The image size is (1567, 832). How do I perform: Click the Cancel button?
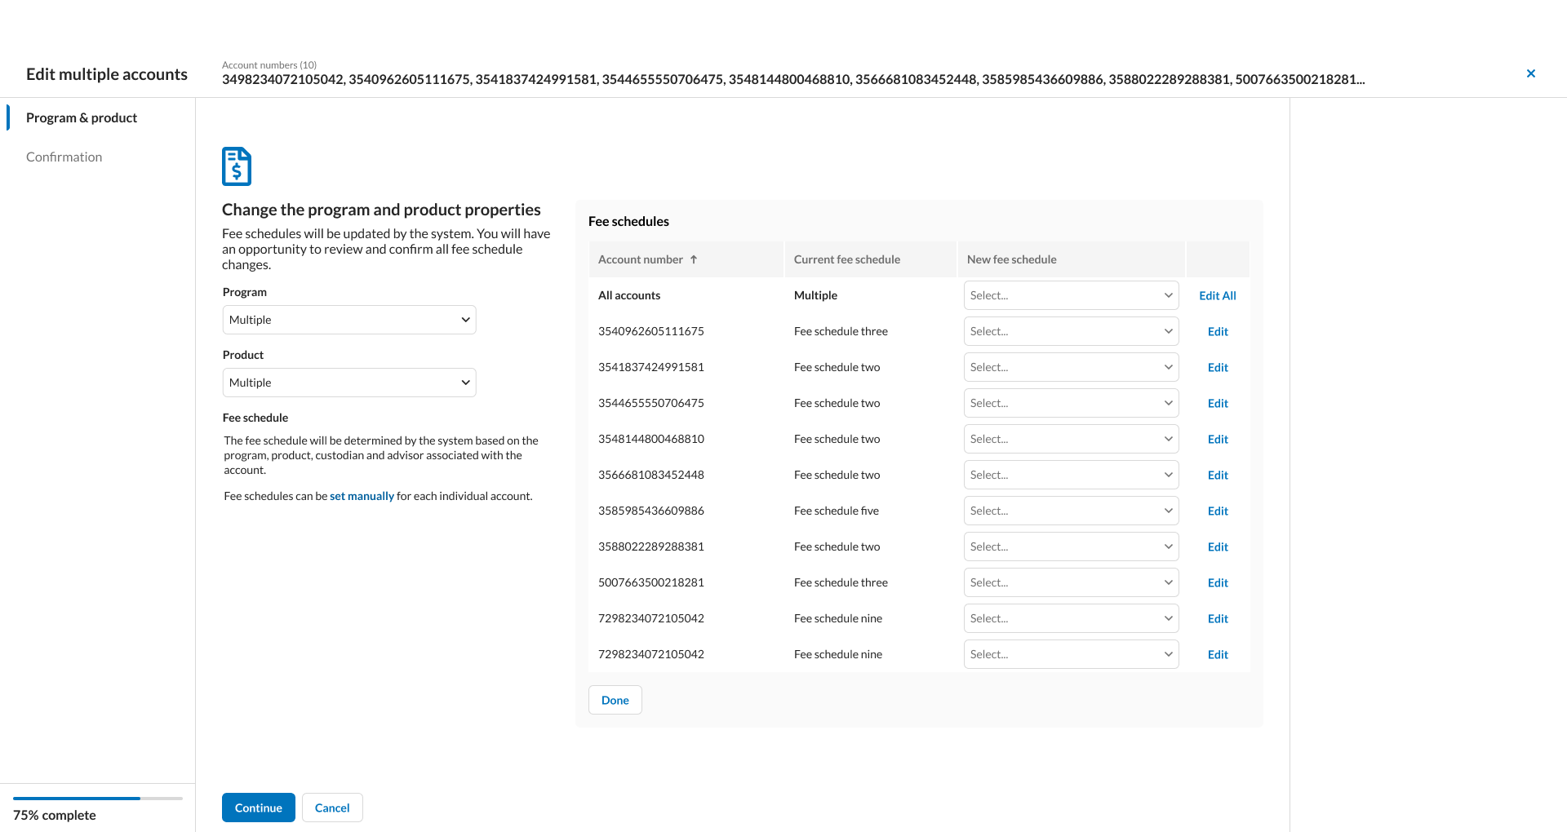332,808
